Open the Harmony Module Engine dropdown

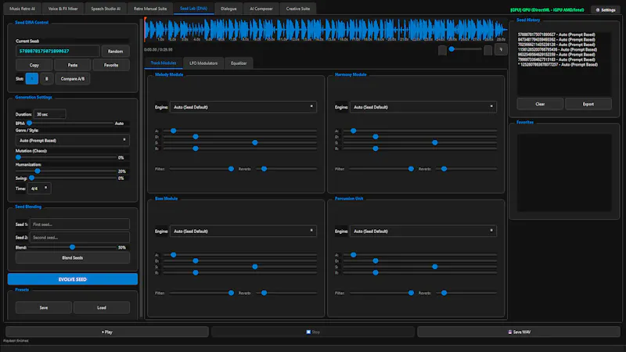coord(423,107)
